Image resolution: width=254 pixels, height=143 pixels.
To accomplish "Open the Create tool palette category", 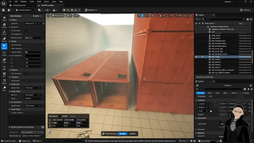I will click(x=4, y=25).
